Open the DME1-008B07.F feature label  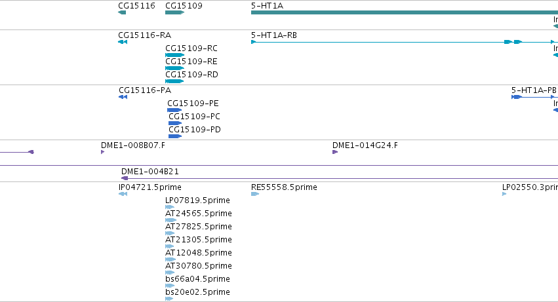[x=133, y=145]
